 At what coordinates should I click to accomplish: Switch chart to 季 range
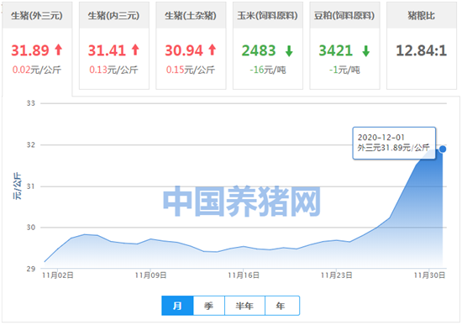tap(209, 306)
